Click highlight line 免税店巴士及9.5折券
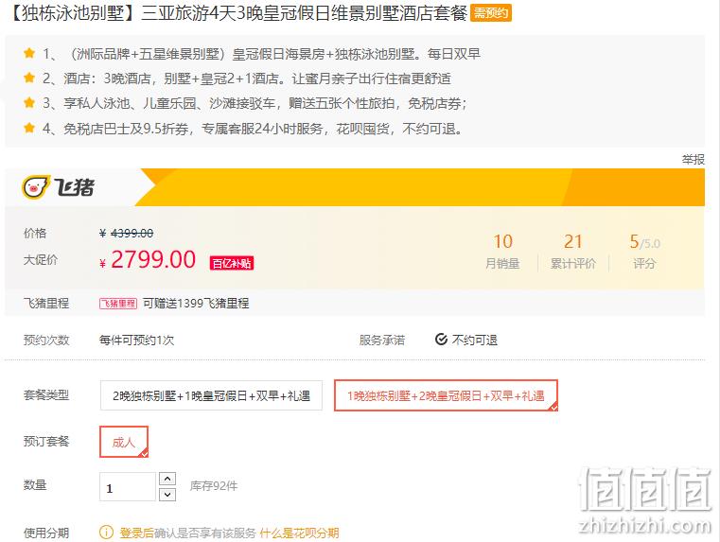 click(x=253, y=129)
